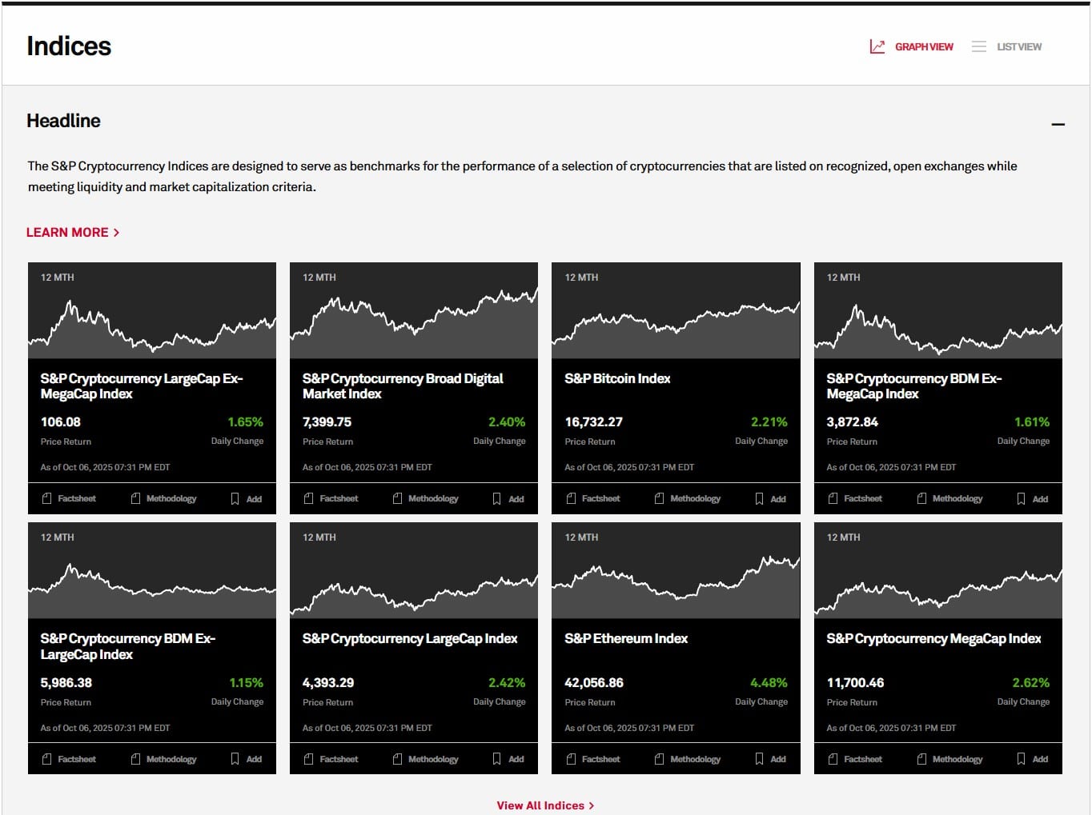Screen dimensions: 1092x815
Task: Open S&P Cryptocurrency BDM Ex-LargeCap Index title link
Action: (127, 646)
